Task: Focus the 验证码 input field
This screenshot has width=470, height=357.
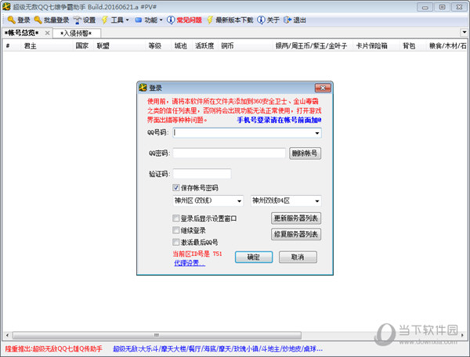Action: click(202, 174)
